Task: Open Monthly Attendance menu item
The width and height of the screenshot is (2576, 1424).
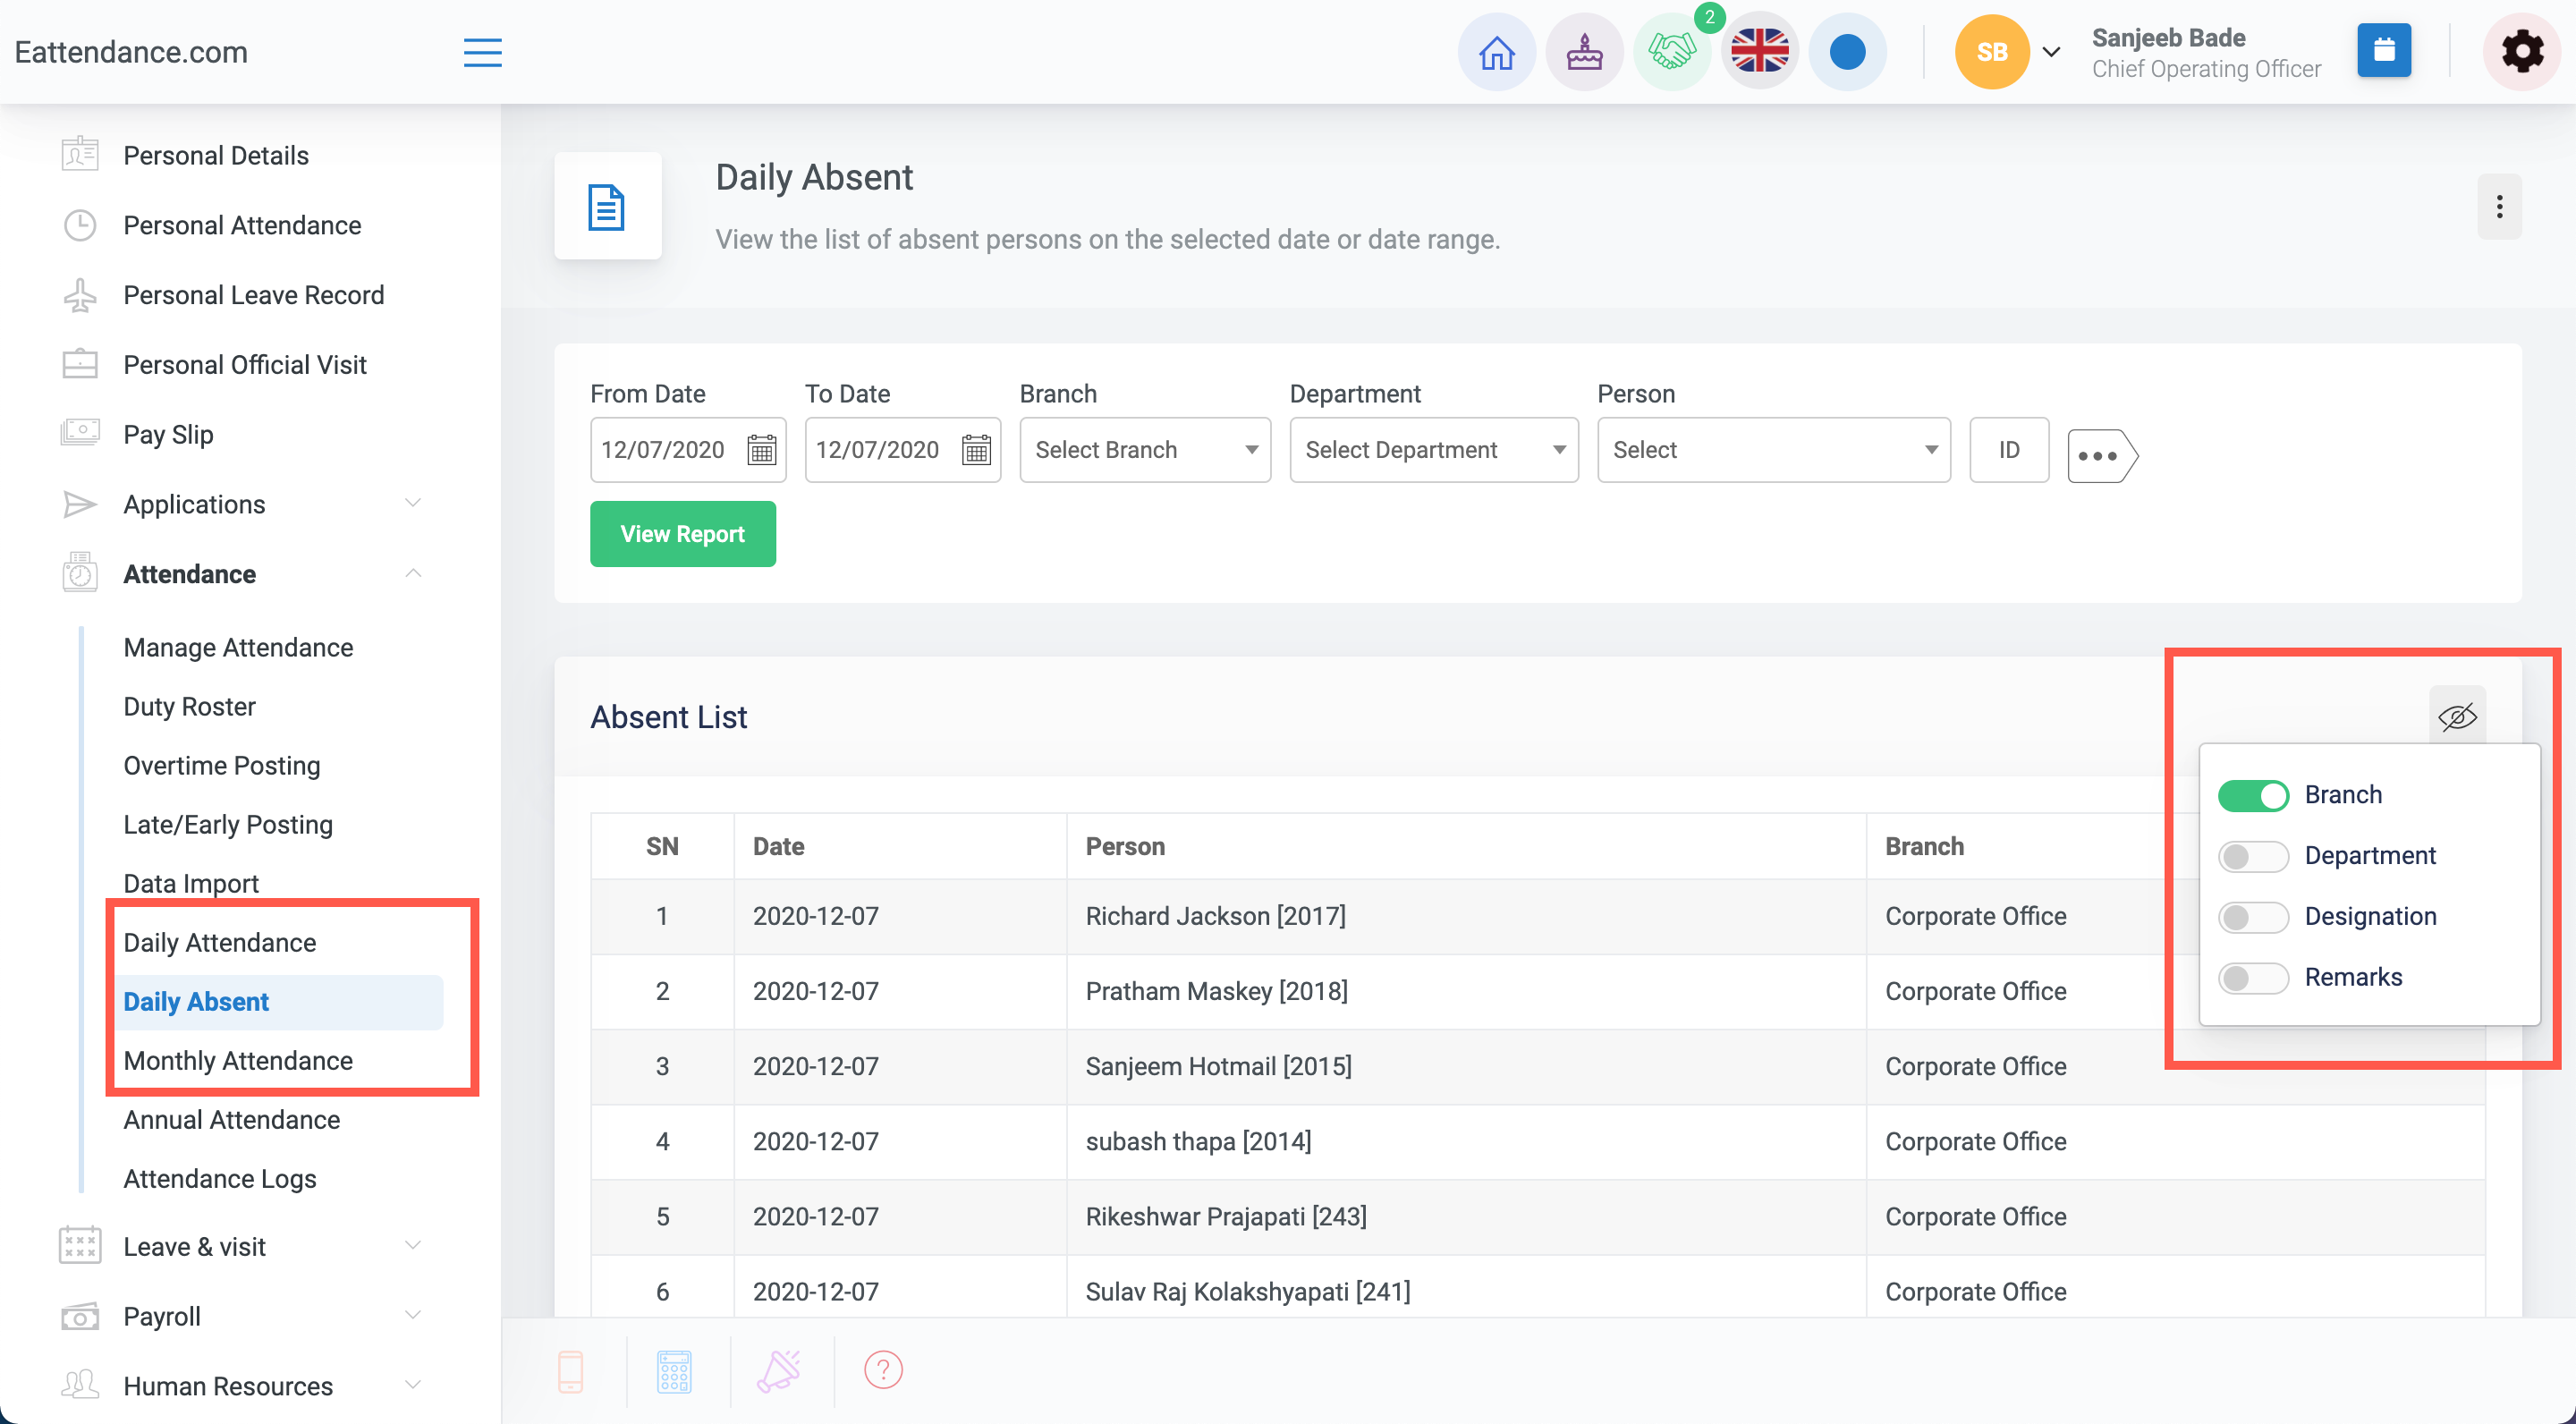Action: (x=238, y=1060)
